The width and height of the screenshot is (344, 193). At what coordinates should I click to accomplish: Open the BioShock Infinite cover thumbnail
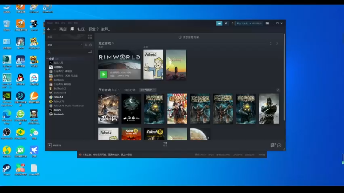coord(177,109)
